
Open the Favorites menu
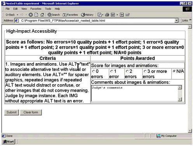click(36, 9)
